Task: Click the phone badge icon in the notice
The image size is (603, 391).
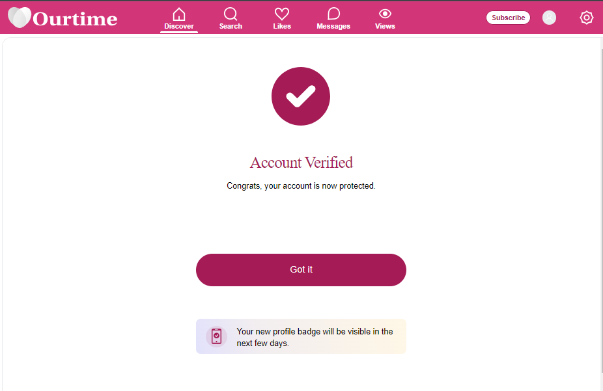Action: [216, 336]
